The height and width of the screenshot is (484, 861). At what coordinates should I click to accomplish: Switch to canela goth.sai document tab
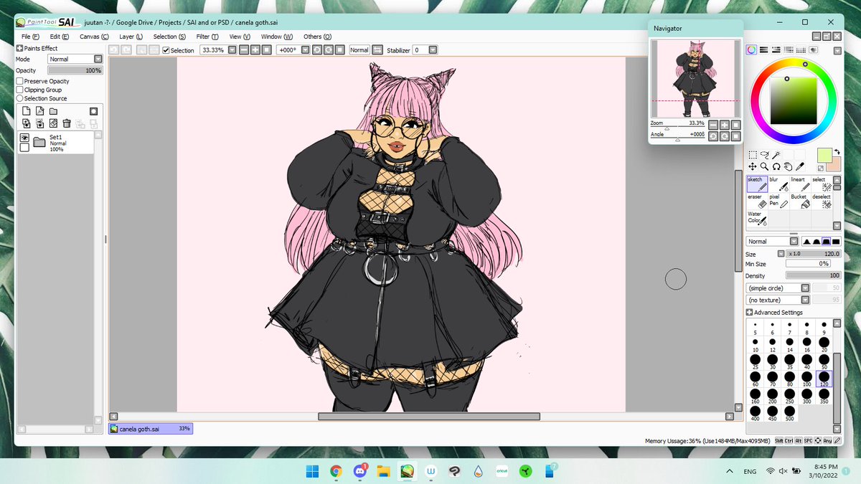pos(151,429)
